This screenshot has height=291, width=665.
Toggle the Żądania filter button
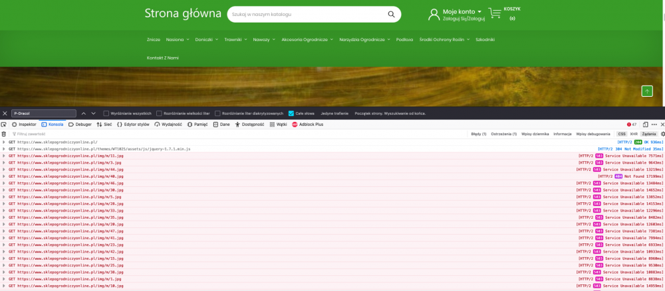point(649,134)
